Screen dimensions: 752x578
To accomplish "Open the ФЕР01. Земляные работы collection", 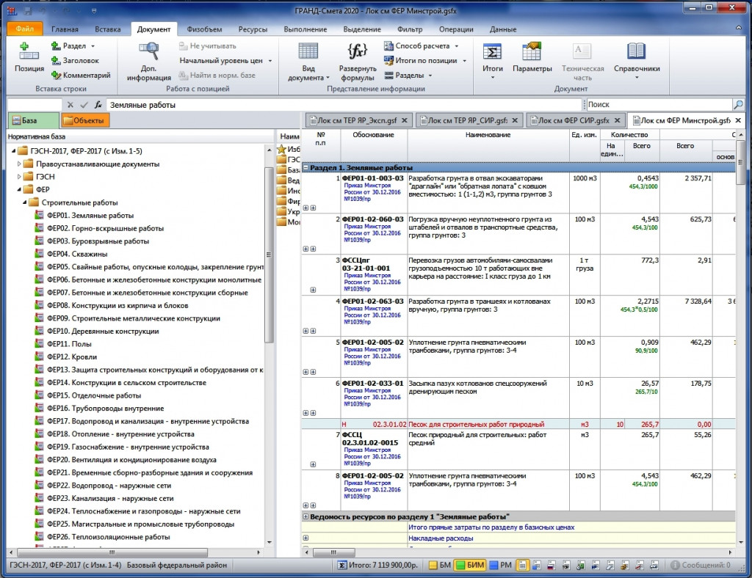I will pyautogui.click(x=90, y=216).
